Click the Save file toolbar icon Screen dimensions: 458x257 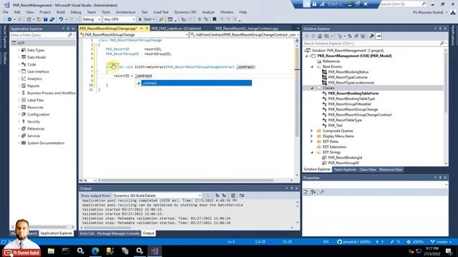[x=46, y=19]
